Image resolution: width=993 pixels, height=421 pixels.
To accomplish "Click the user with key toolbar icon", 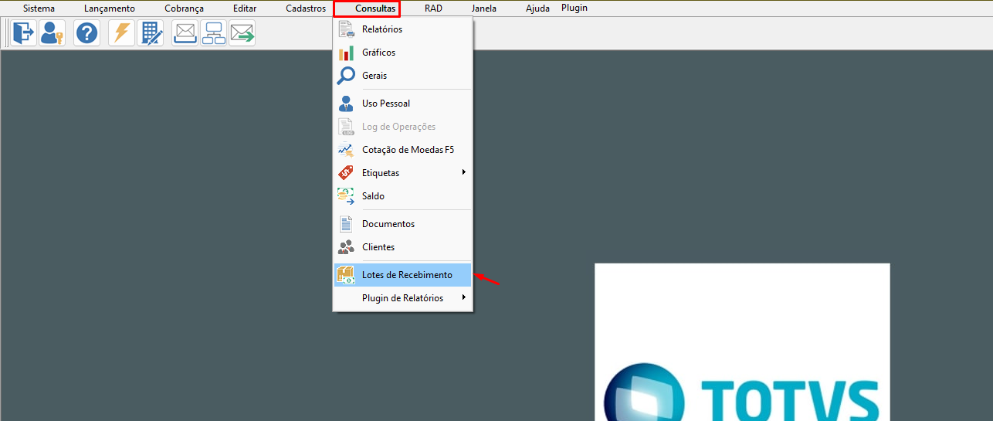I will point(53,33).
